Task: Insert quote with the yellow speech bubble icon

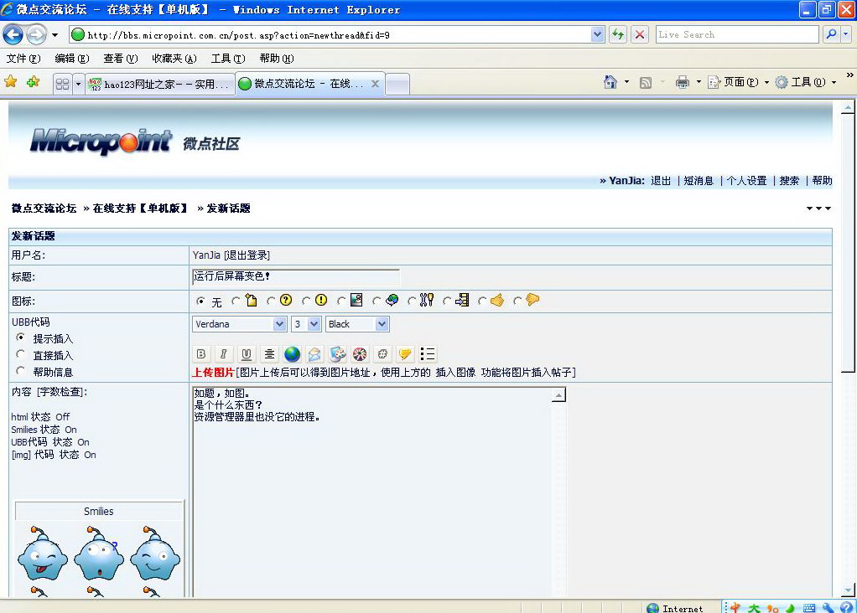Action: tap(405, 354)
